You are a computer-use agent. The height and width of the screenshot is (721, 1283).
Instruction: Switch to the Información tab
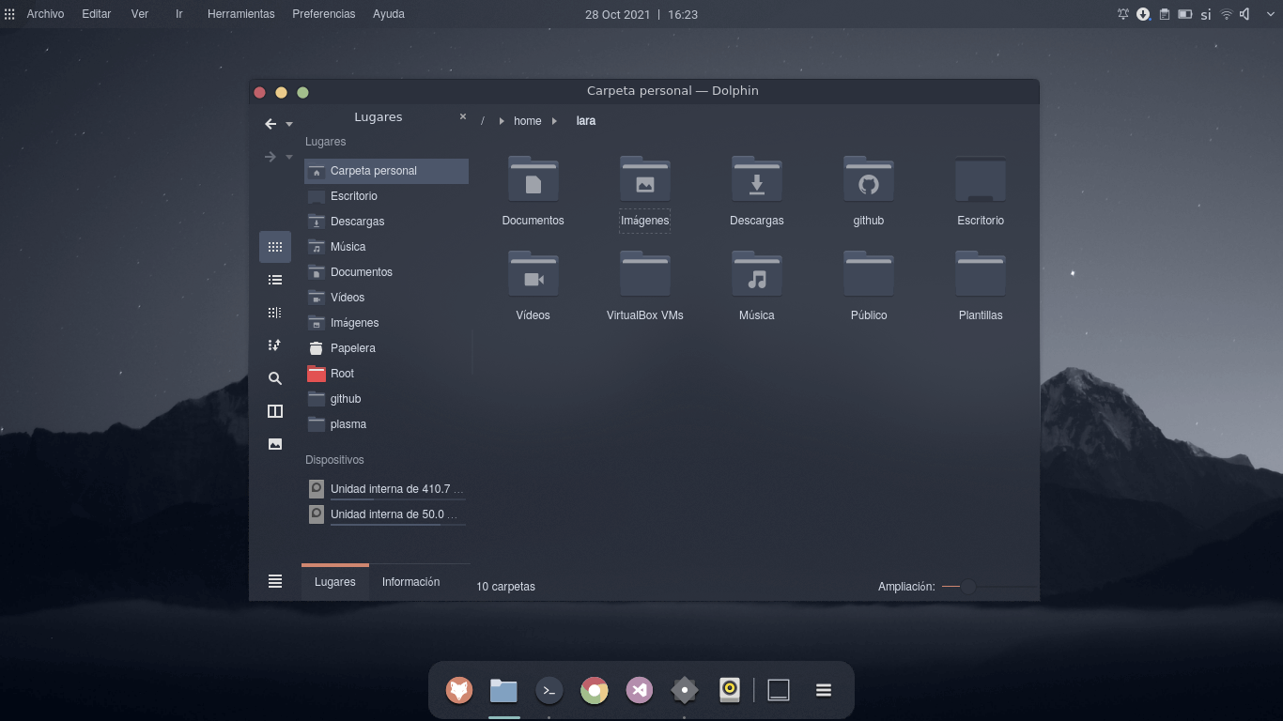(x=410, y=582)
